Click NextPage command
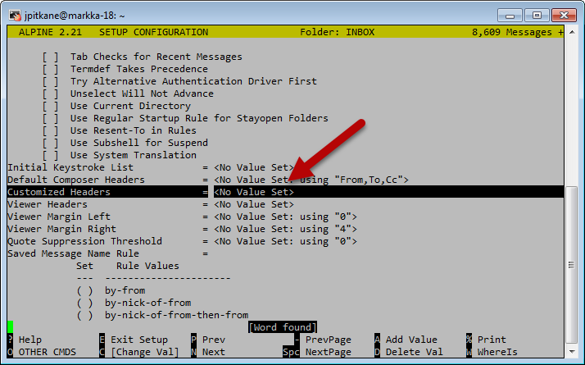 (317, 352)
